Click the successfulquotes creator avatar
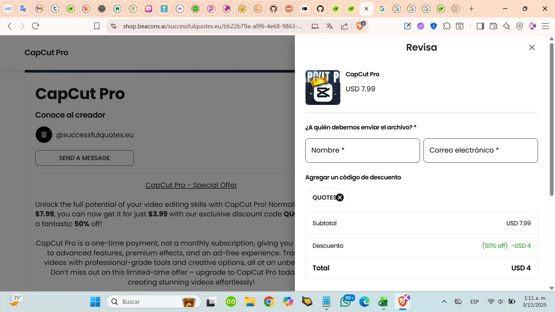The height and width of the screenshot is (312, 555). click(44, 135)
